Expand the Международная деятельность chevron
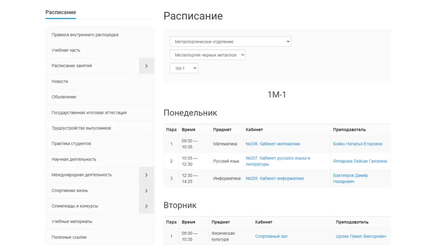The width and height of the screenshot is (436, 245). [146, 175]
